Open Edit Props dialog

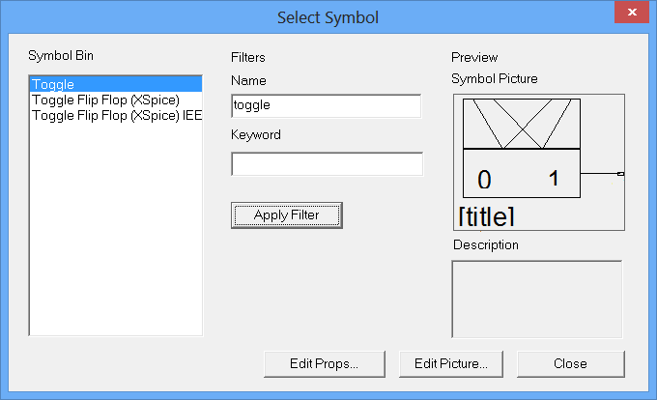click(324, 363)
